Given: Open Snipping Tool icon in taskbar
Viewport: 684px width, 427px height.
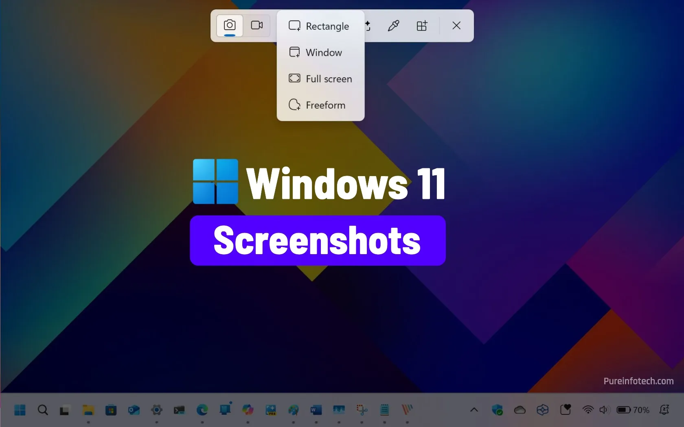Looking at the screenshot, I should [362, 410].
